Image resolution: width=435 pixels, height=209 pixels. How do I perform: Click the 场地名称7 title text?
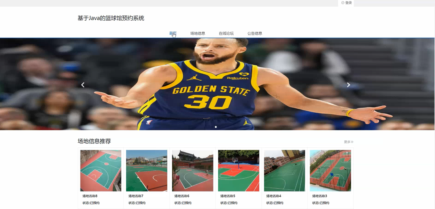136,196
